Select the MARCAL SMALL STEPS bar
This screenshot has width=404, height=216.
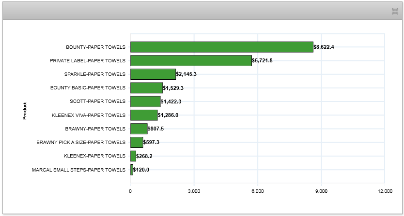point(132,170)
